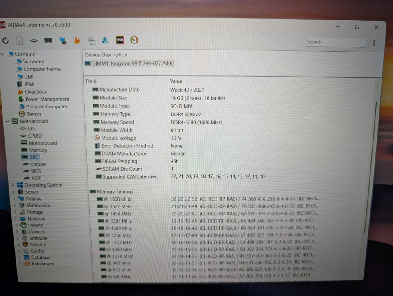Open the Memory tree item

coord(34,150)
